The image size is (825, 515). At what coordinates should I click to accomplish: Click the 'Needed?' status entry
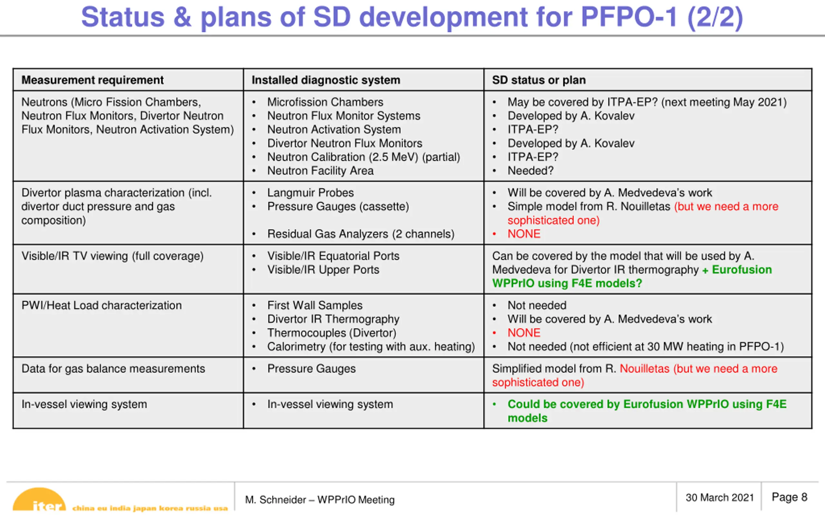point(530,171)
